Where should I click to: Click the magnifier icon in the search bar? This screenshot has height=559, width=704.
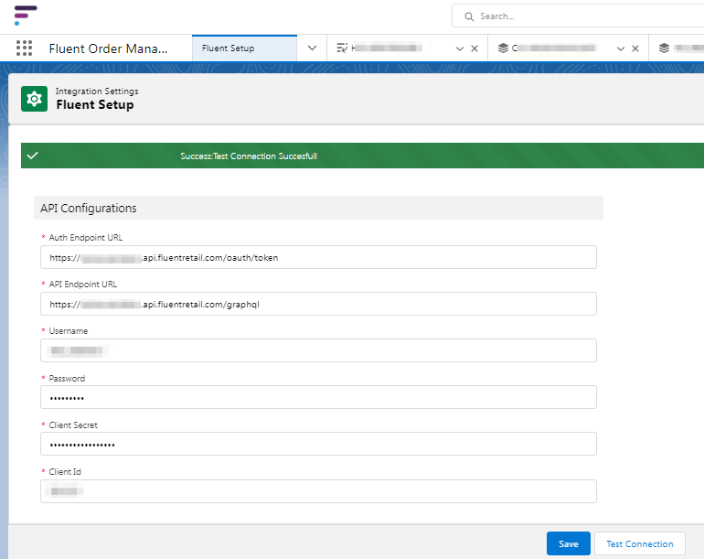tap(469, 16)
